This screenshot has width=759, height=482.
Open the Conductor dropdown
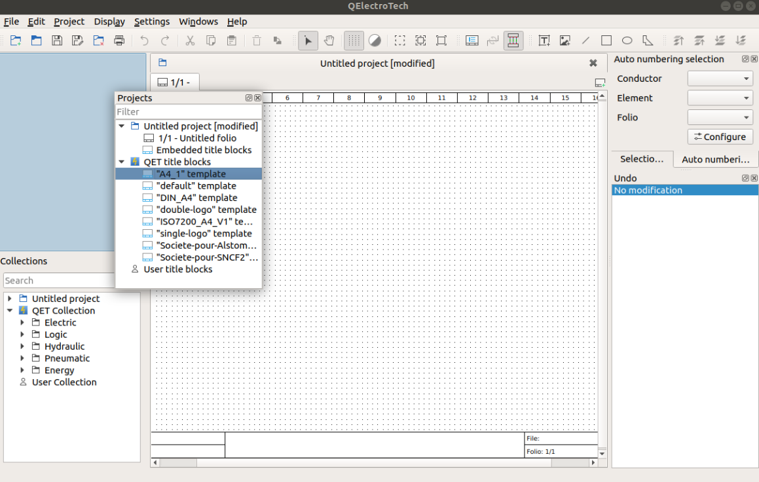tap(720, 79)
